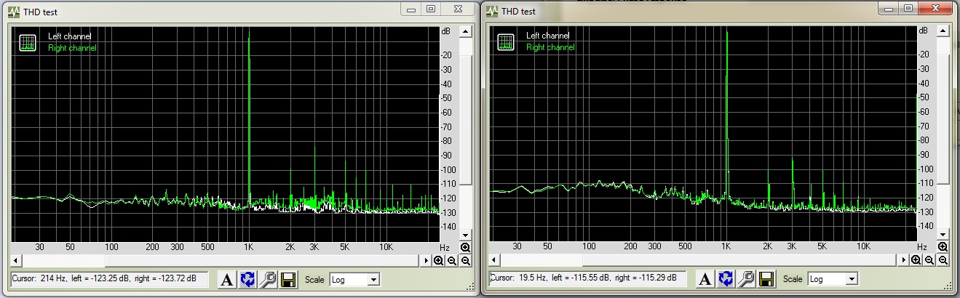960x298 pixels.
Task: Save graph with floppy icon in right window
Action: tap(765, 279)
